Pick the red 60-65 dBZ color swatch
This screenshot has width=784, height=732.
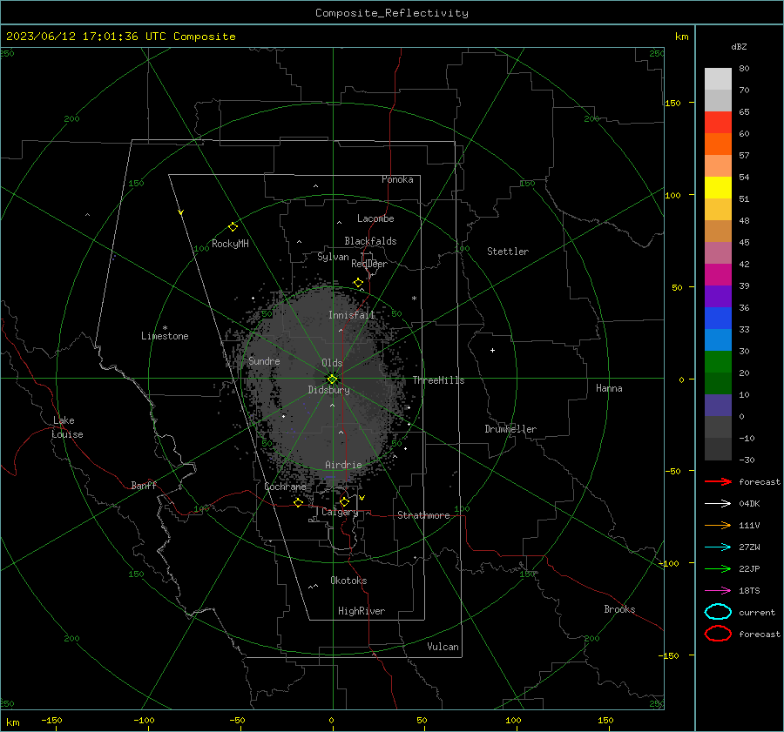(718, 123)
